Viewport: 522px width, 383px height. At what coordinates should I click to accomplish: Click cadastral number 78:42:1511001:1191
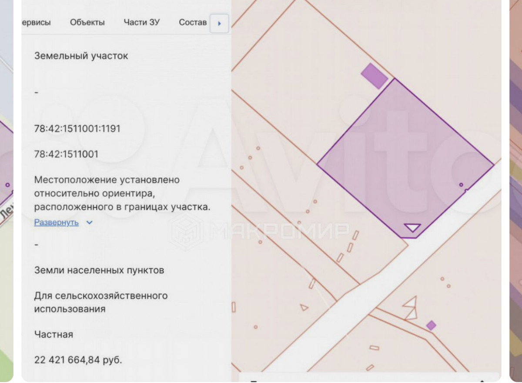tap(77, 129)
